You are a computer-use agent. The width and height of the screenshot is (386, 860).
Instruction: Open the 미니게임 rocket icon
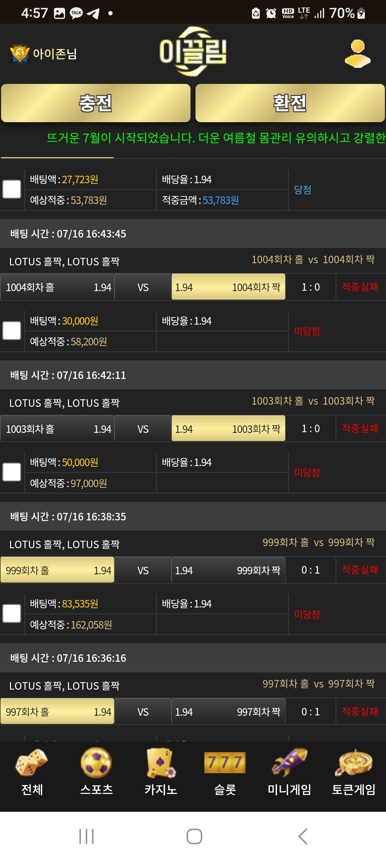pyautogui.click(x=289, y=762)
